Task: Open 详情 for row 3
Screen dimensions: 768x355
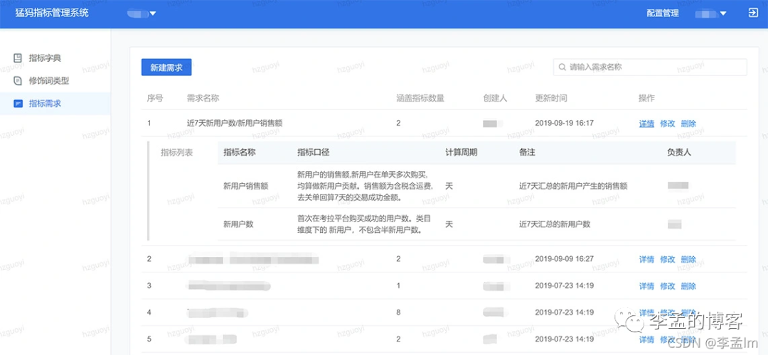Action: (646, 285)
